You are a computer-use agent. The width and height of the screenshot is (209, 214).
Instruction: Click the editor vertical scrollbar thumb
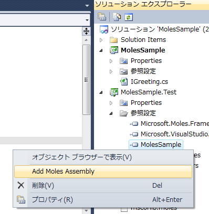pyautogui.click(x=86, y=80)
